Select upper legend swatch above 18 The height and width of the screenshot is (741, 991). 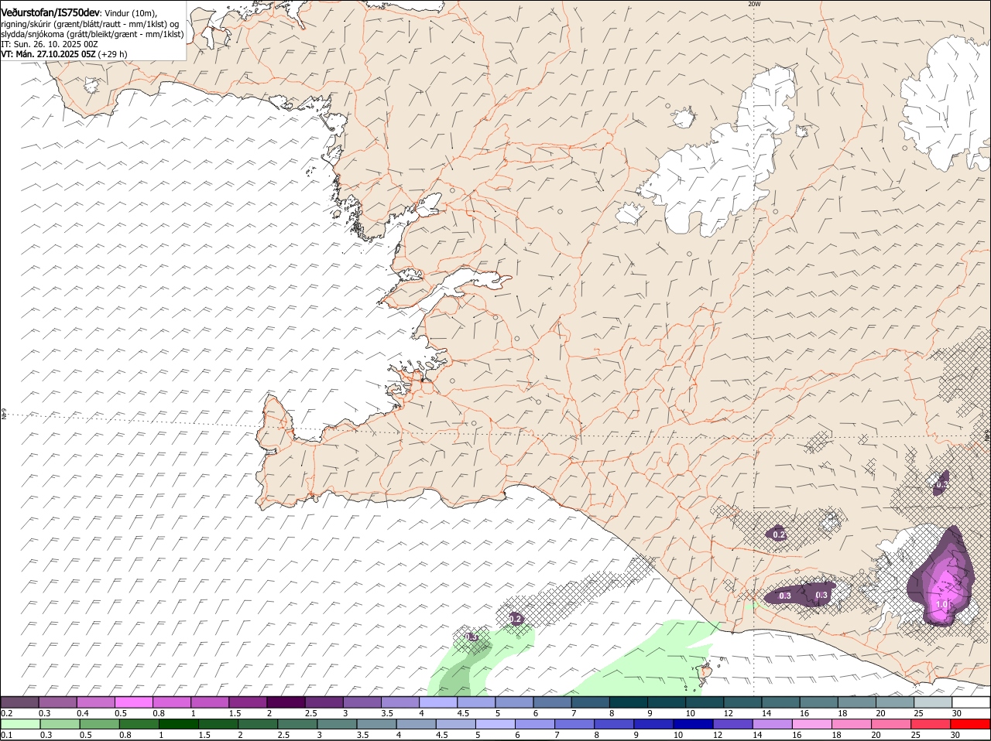[856, 702]
